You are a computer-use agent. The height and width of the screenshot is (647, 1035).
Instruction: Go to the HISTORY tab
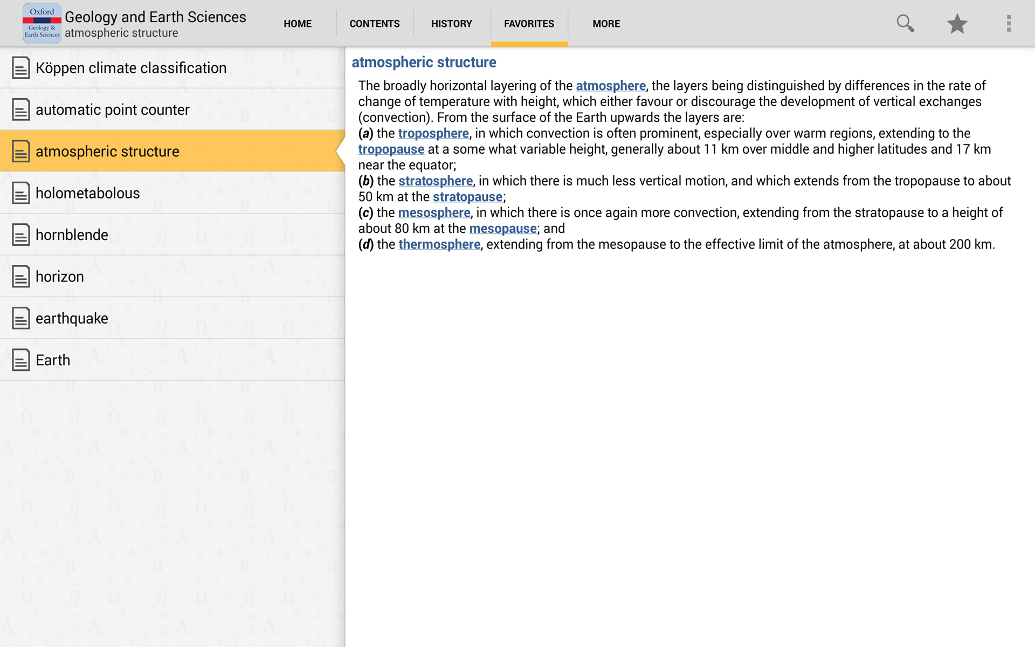click(451, 24)
